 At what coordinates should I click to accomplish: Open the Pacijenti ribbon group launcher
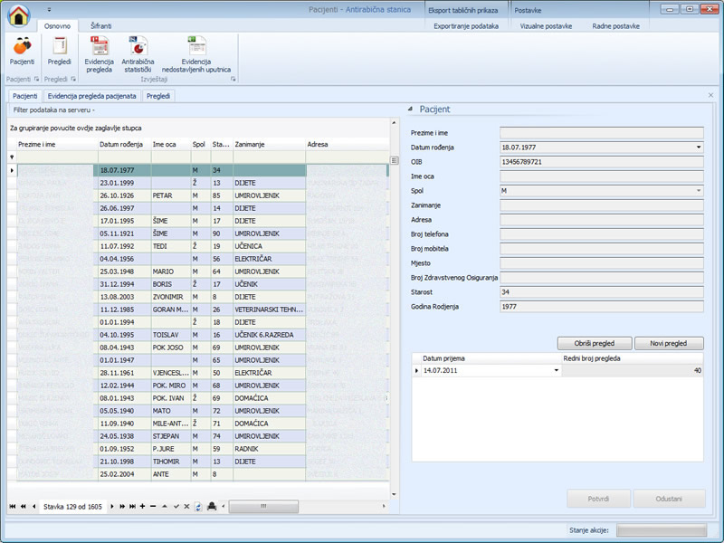coord(36,79)
